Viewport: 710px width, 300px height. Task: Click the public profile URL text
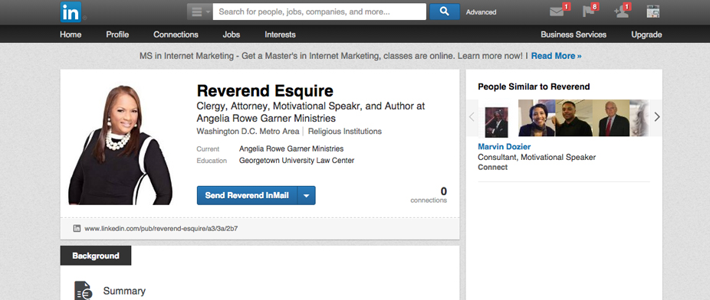161,229
